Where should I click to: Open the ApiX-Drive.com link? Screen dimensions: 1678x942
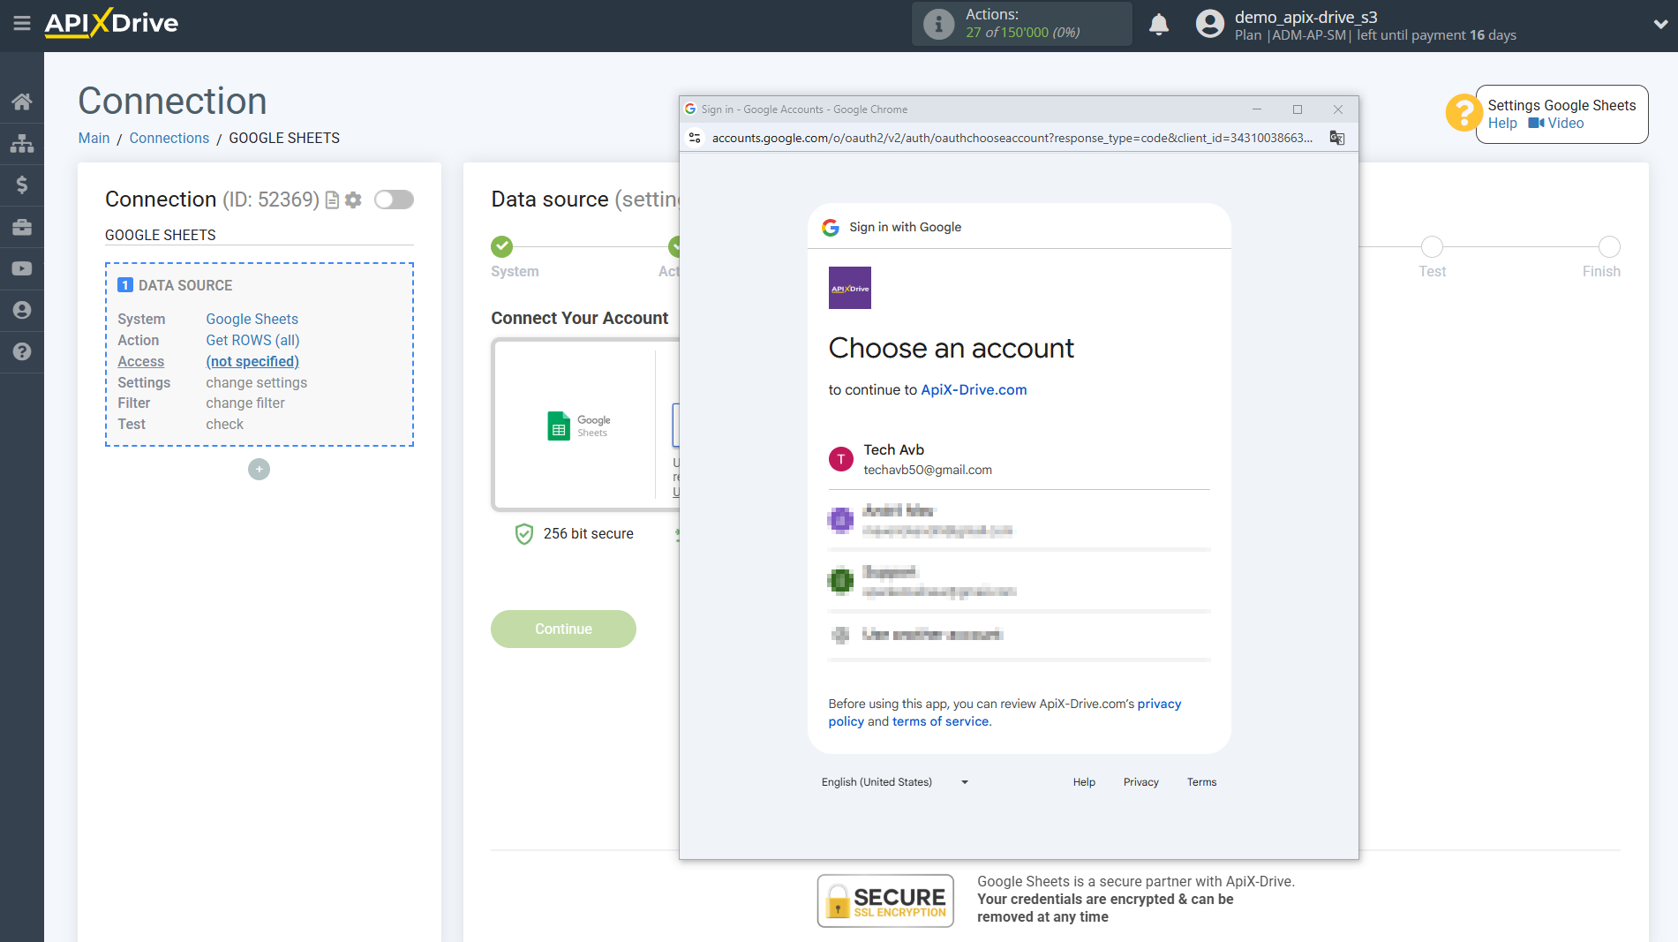974,389
